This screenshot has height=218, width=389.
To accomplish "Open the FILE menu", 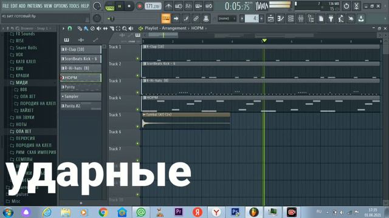I will [x=5, y=5].
